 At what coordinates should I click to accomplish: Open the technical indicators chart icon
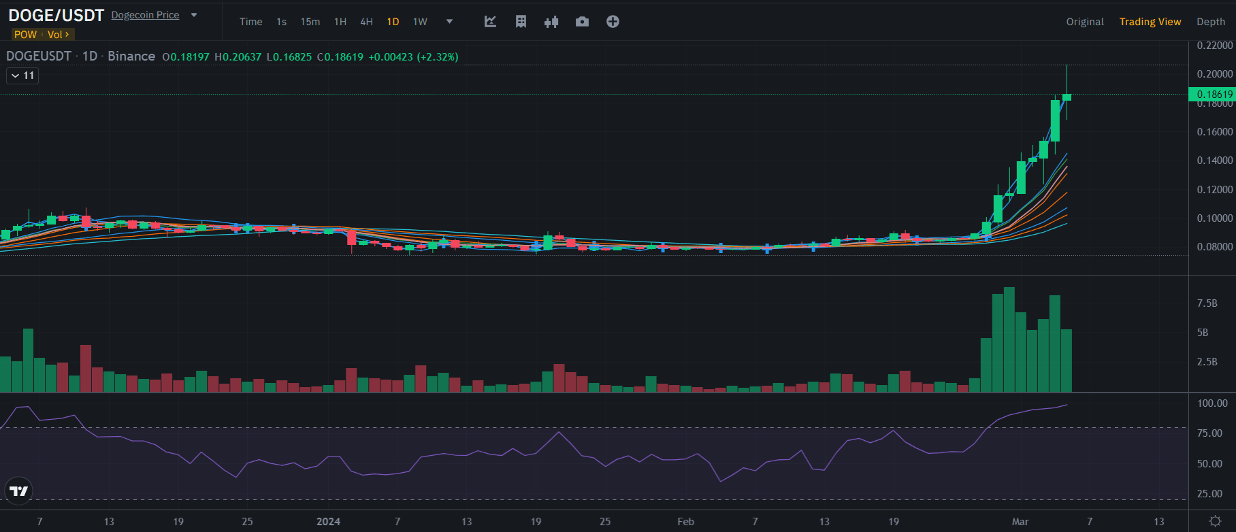490,22
